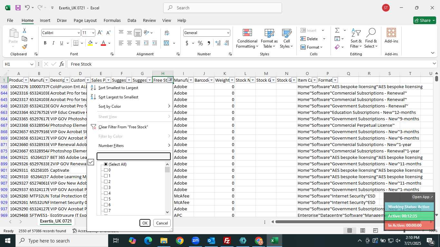This screenshot has width=440, height=247.
Task: Open the font name Calibri dropdown
Action: [x=78, y=33]
